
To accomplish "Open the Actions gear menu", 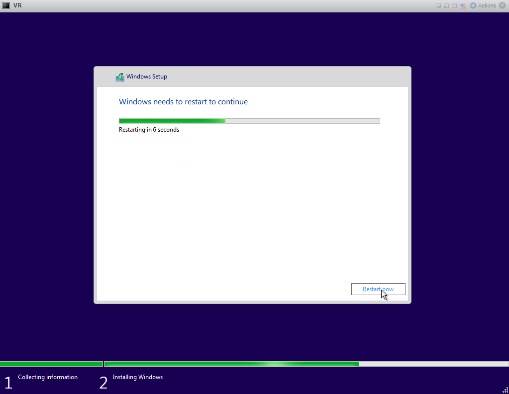I will point(483,5).
